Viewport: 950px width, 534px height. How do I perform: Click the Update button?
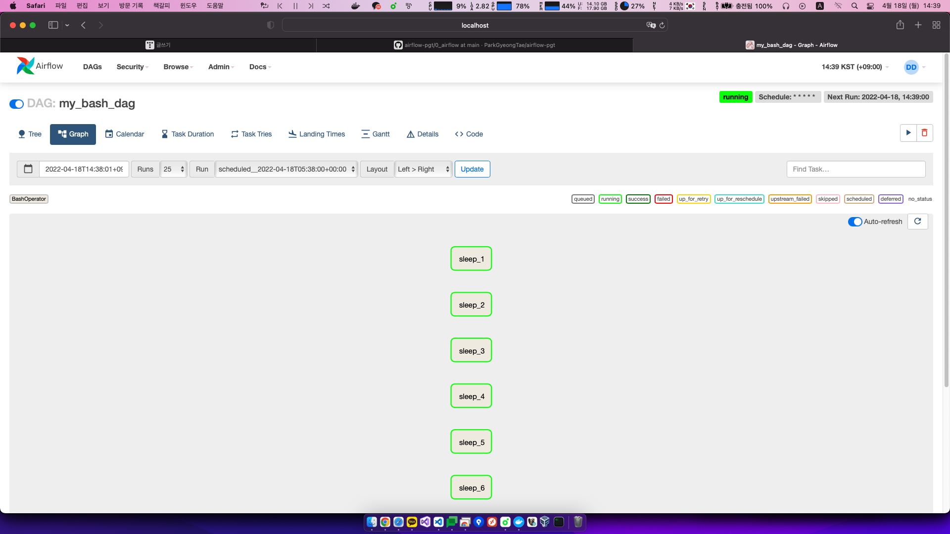coord(472,169)
